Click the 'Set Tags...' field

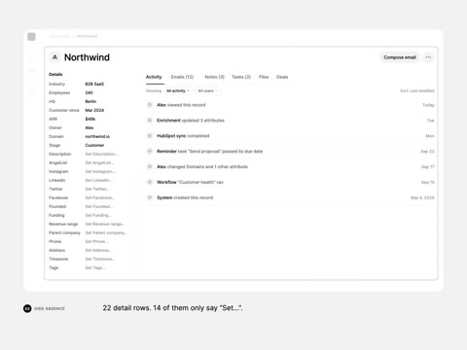coord(95,267)
